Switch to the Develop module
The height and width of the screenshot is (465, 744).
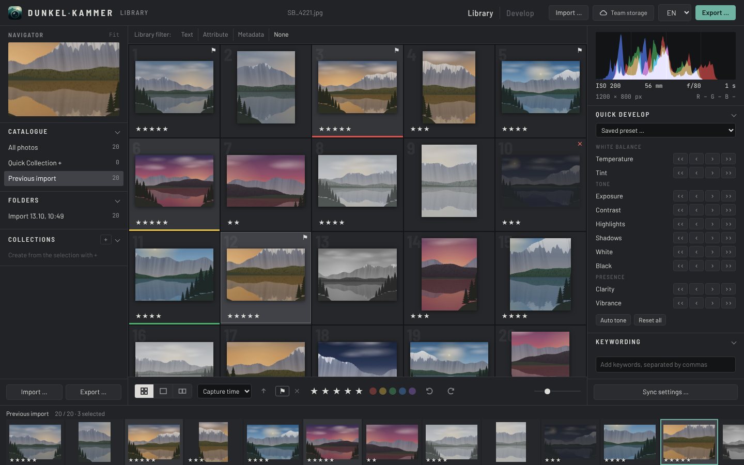tap(520, 13)
